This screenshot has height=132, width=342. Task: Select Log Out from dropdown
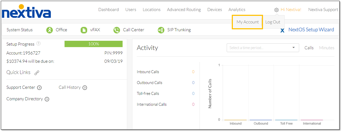tap(273, 22)
